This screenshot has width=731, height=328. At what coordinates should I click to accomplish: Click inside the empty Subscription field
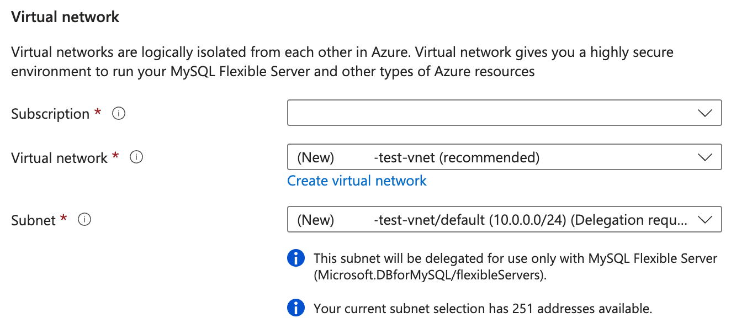pos(486,113)
